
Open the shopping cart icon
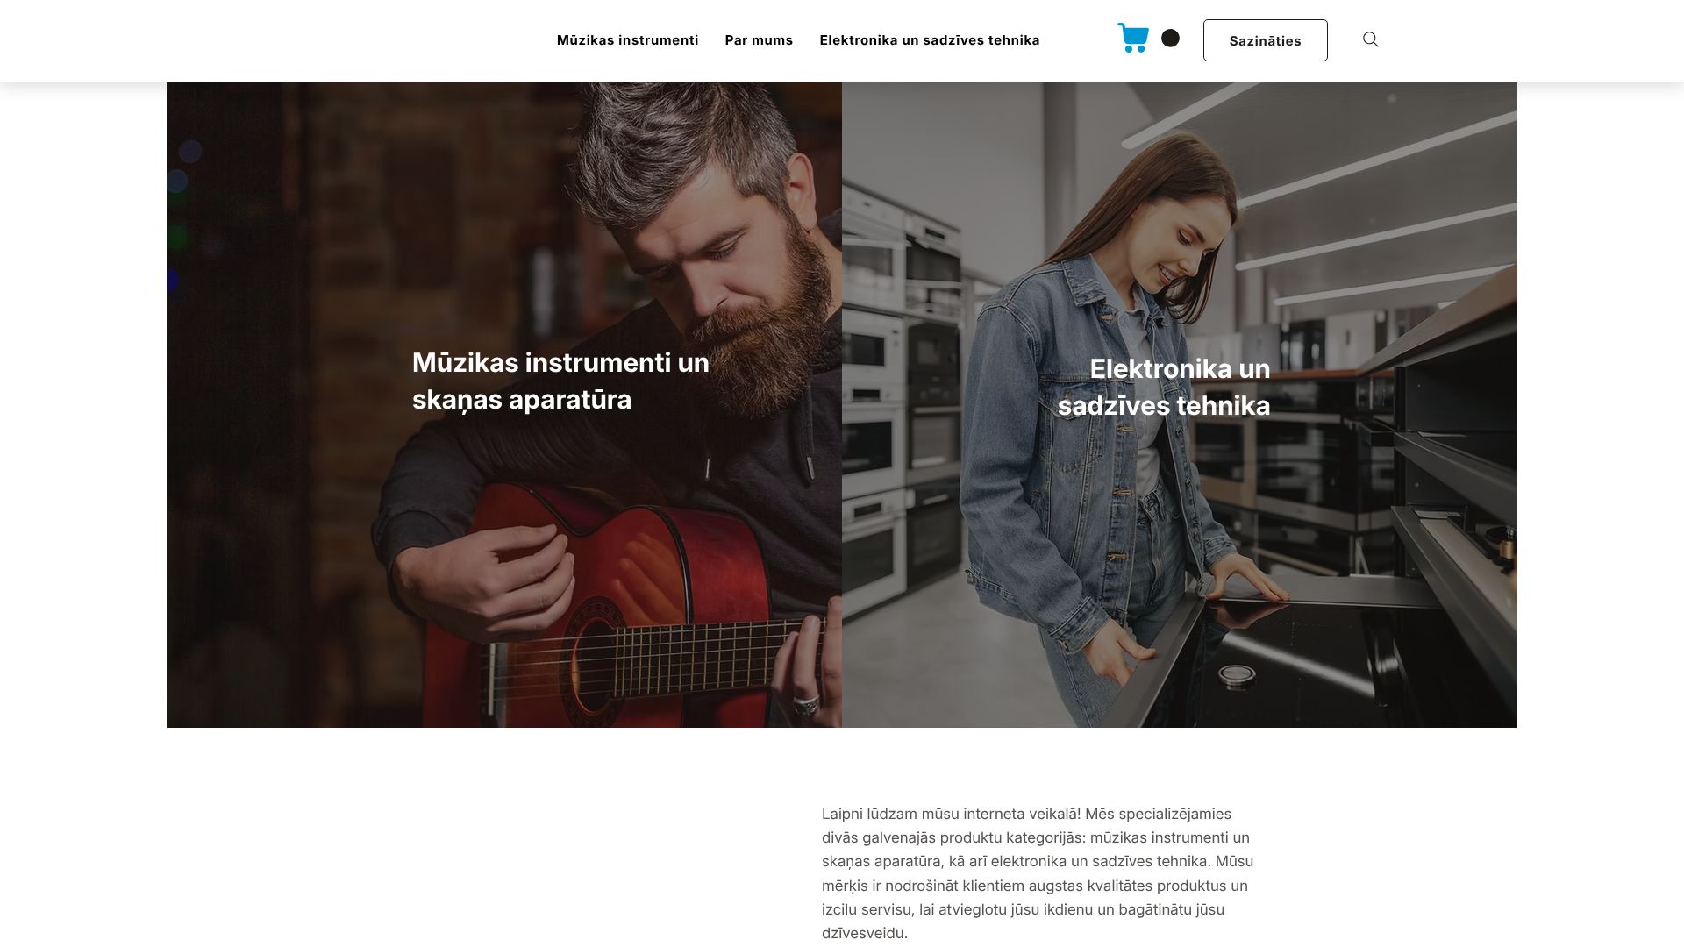(x=1133, y=38)
